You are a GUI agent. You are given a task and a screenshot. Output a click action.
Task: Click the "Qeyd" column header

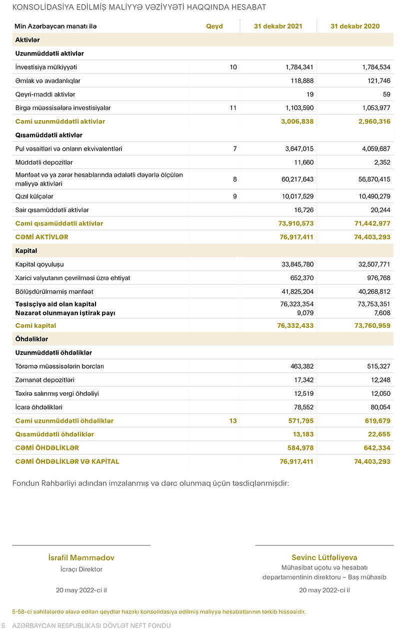click(x=214, y=27)
